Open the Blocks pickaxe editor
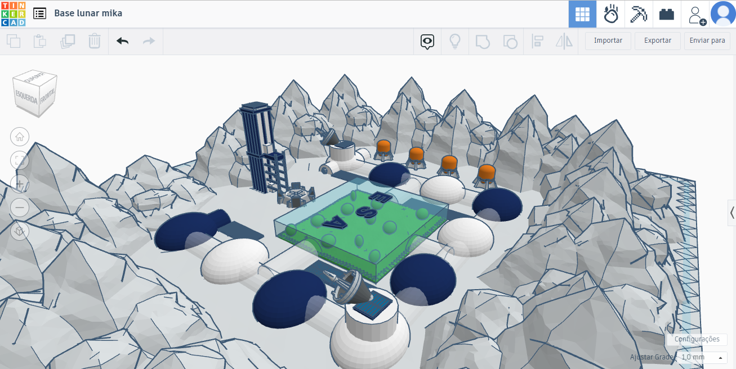 (x=639, y=14)
